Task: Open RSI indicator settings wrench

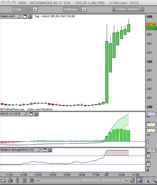Action: tap(40, 150)
